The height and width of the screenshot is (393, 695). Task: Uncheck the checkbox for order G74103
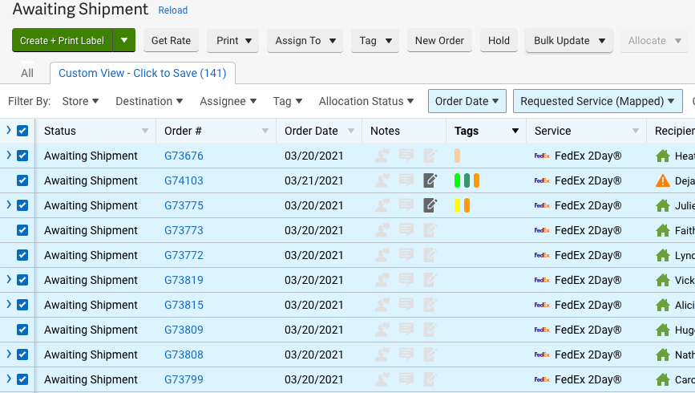click(22, 181)
